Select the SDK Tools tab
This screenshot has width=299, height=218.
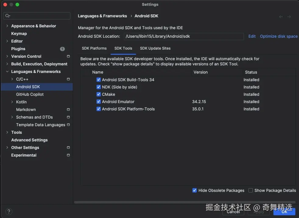click(123, 48)
